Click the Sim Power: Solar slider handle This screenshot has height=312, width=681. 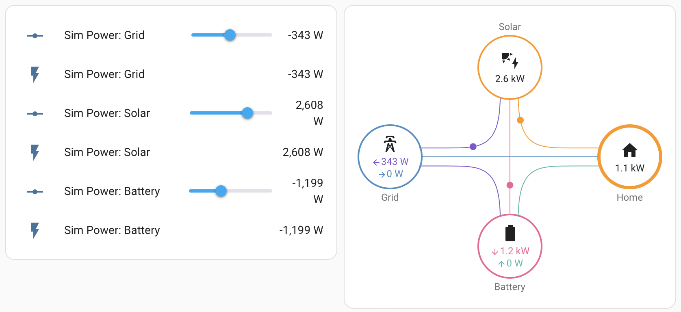coord(247,113)
